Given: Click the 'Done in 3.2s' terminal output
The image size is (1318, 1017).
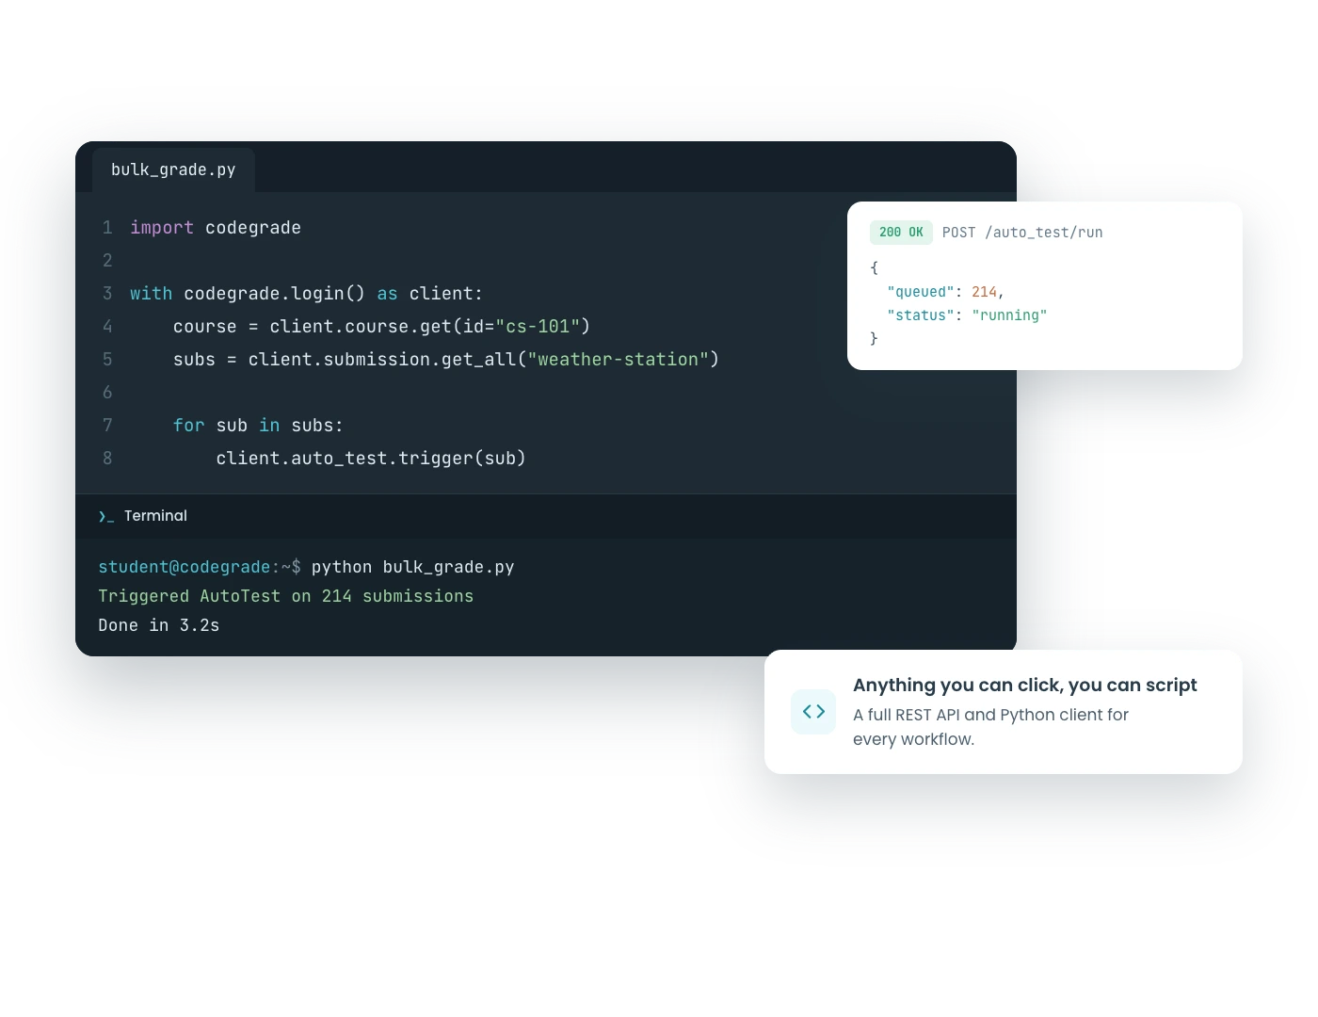Looking at the screenshot, I should coord(159,625).
